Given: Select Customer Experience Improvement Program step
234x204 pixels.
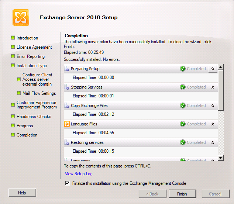Looking at the screenshot, I should (x=37, y=105).
